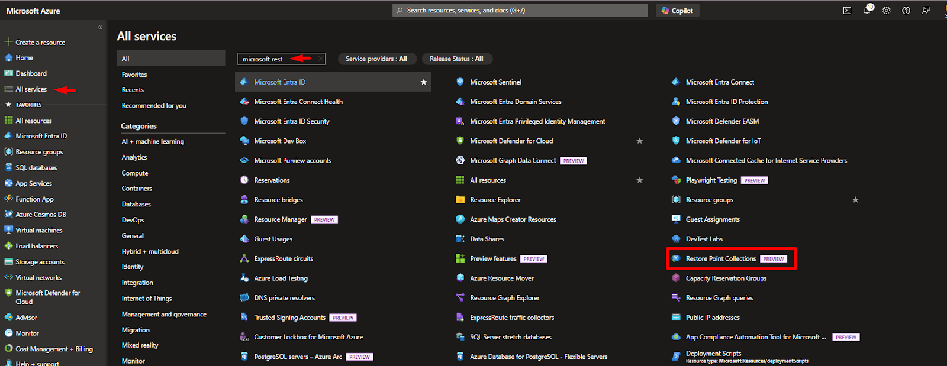Focus the global search resources box
Image resolution: width=947 pixels, height=366 pixels.
[x=520, y=11]
